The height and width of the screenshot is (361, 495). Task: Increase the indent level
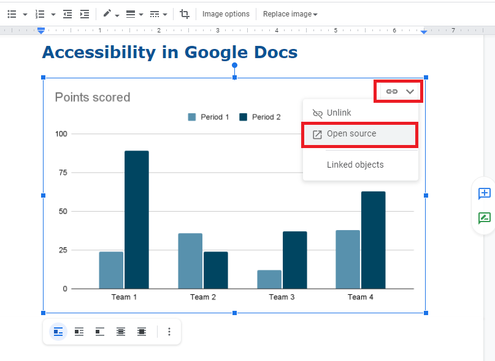coord(85,14)
